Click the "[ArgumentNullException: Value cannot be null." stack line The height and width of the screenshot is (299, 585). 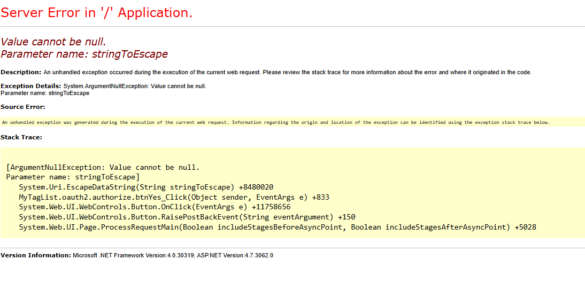[x=103, y=167]
